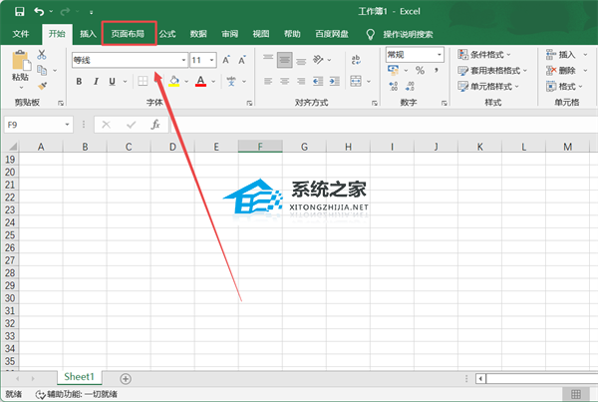Increase decimal places
The width and height of the screenshot is (598, 402).
(x=394, y=86)
